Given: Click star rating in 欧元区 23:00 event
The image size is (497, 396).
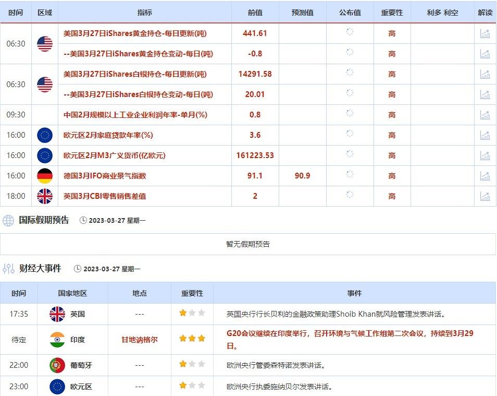Looking at the screenshot, I should 192,385.
